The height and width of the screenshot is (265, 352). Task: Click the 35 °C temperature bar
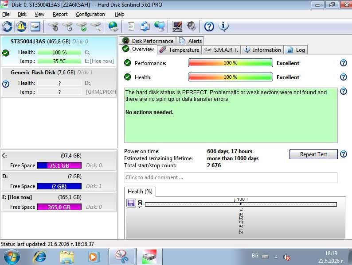coord(59,61)
